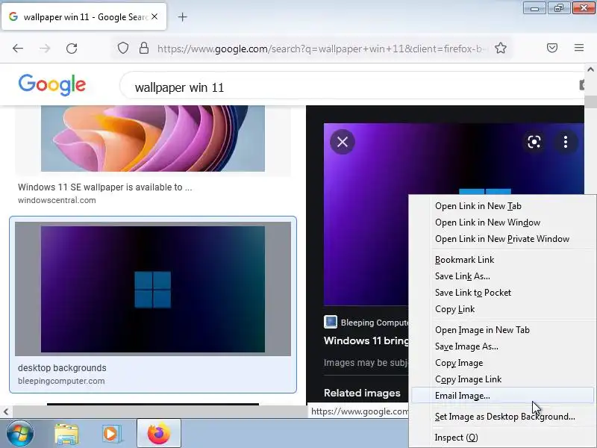Open the Windows Start orb
This screenshot has width=597, height=448.
click(x=19, y=434)
